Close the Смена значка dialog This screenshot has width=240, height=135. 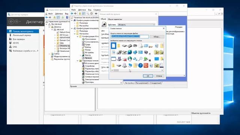(x=163, y=28)
